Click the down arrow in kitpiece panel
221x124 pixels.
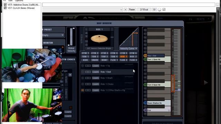(86, 37)
